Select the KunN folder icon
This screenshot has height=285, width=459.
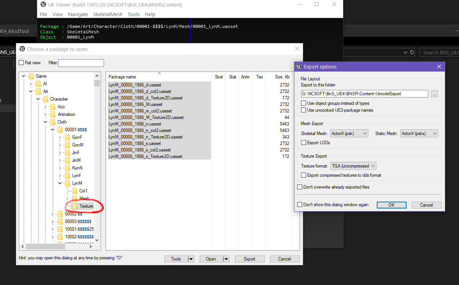[67, 168]
